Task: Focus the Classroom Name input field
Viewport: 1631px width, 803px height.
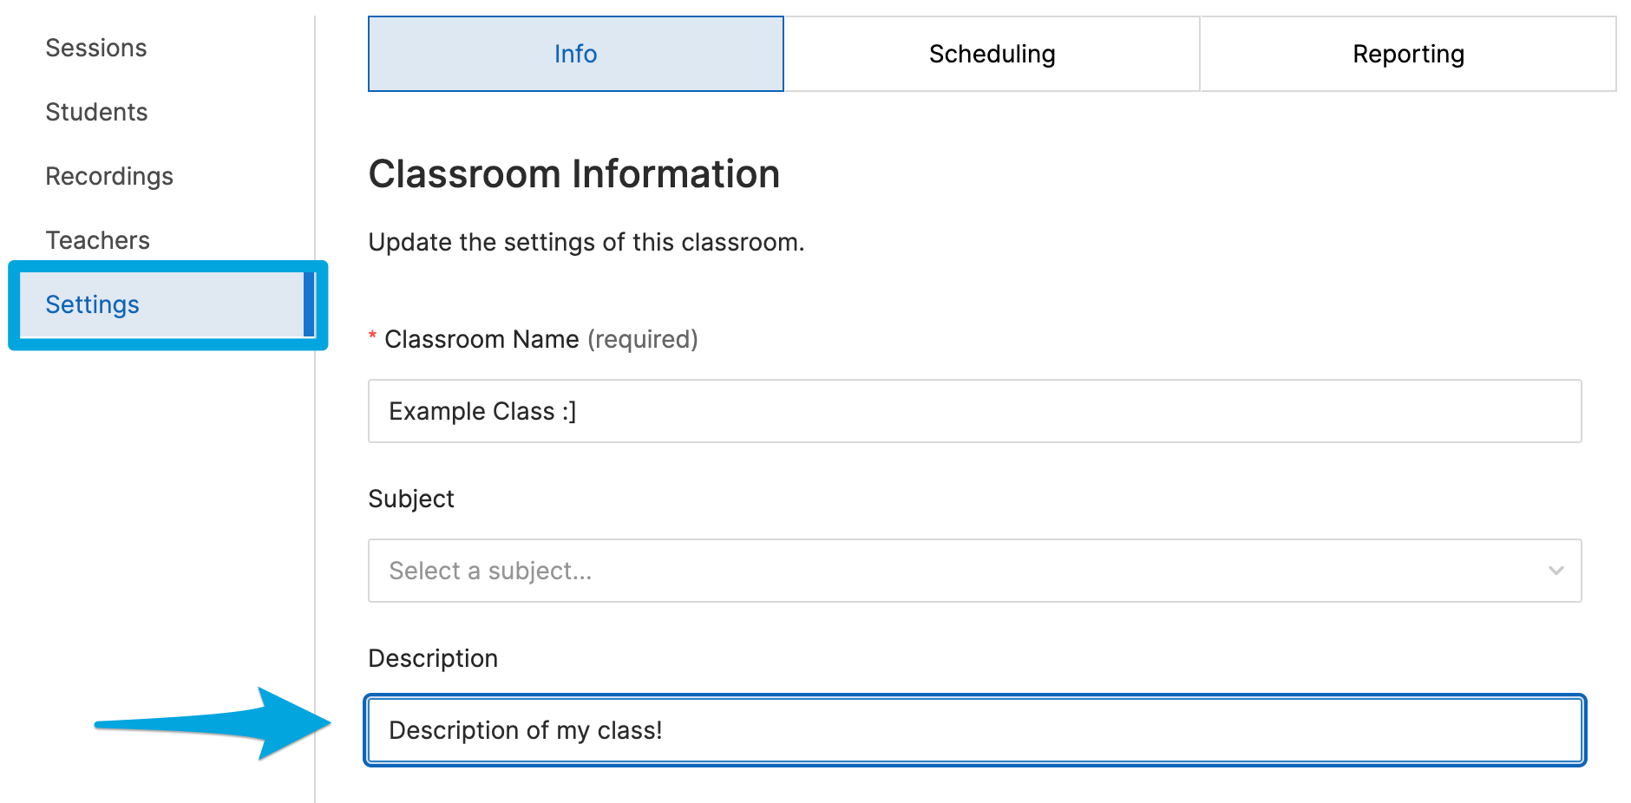Action: (974, 411)
